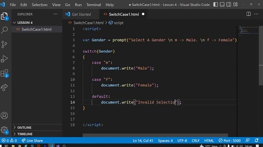263x147 pixels.
Task: Open the customize layout icon
Action: coord(235,4)
